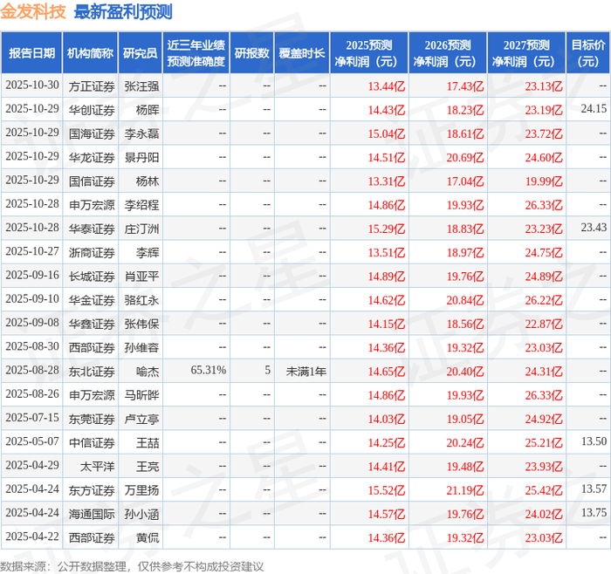Screen dimensions: 611x574
Task: Click 2026 forecast 20.69亿
Action: (465, 157)
